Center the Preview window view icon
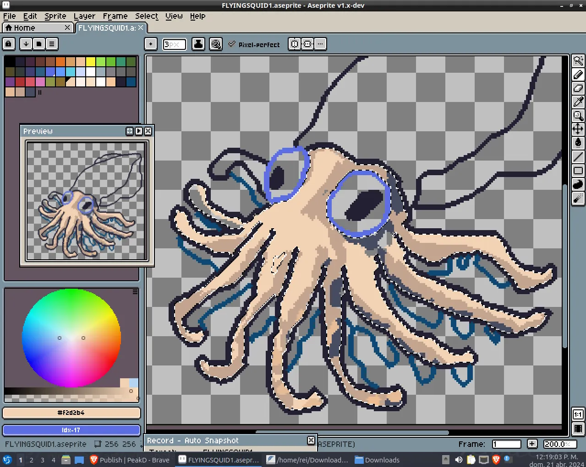 130,131
